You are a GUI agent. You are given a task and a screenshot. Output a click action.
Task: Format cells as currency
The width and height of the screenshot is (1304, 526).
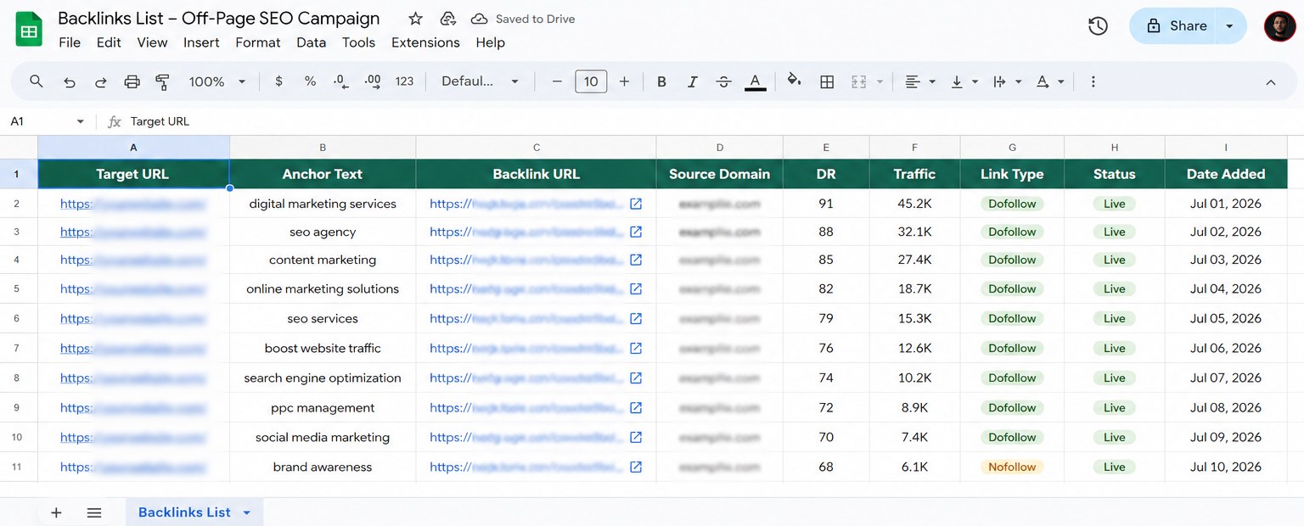(x=279, y=81)
